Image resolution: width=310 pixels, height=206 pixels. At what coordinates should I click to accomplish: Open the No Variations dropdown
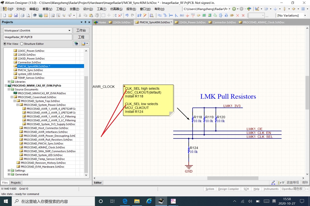click(305, 15)
